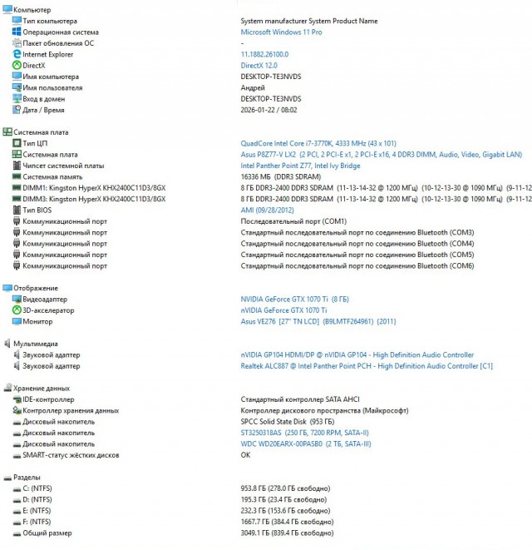This screenshot has height=550, width=532.
Task: Open the Asus VE276 monitor link
Action: (318, 322)
